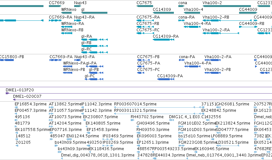272x160 pixels.
Task: Click the CG14309 gene bar
Action: coord(163,13)
